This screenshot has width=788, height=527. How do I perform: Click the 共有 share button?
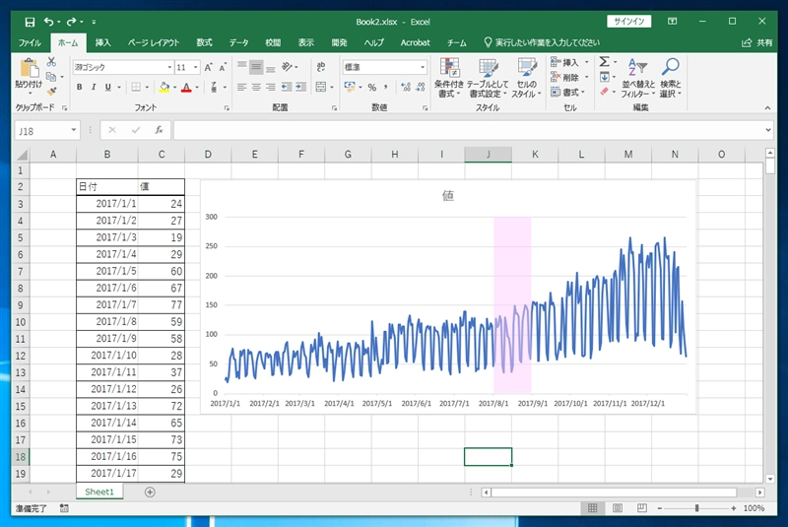(x=757, y=42)
